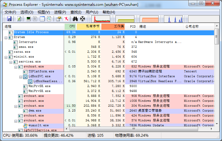
Task: Collapse the services.exe tree node
Action: click(11, 62)
